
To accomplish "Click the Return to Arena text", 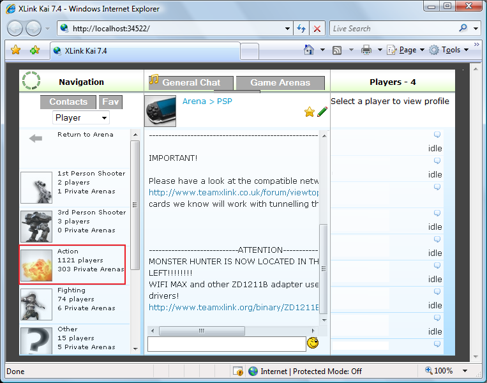I will pos(86,135).
